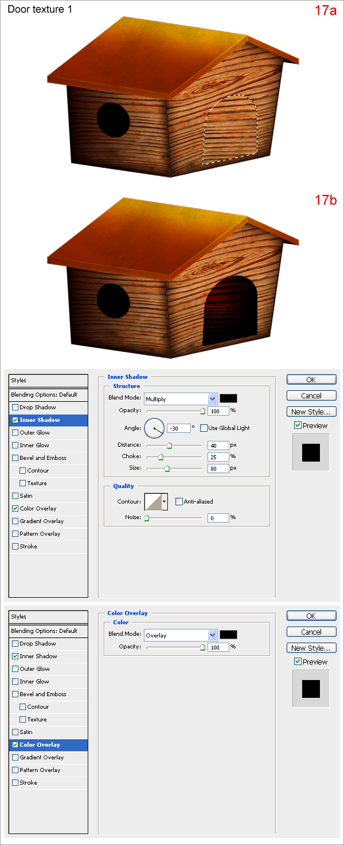The width and height of the screenshot is (344, 845).
Task: Click OK in the Color Overlay dialog
Action: (x=311, y=616)
